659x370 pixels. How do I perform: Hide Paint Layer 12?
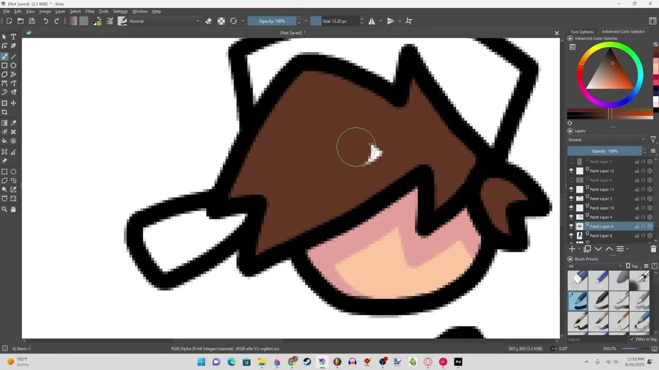(571, 171)
